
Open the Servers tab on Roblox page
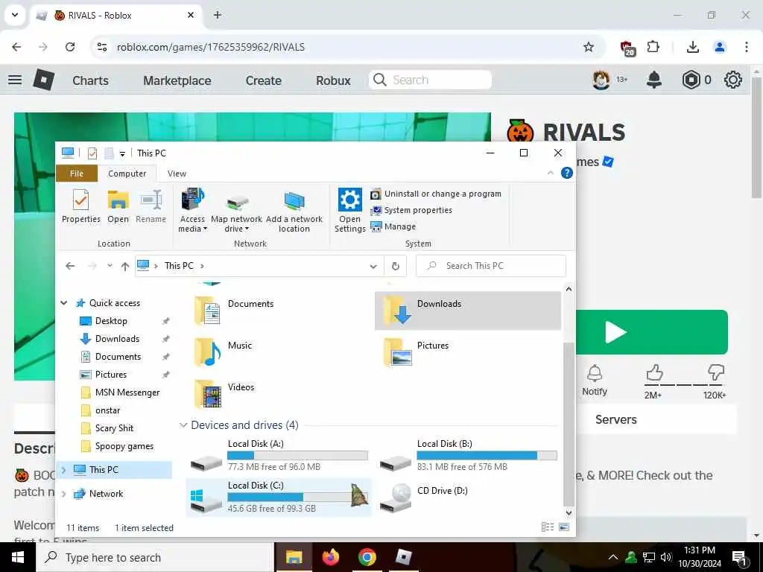coord(615,419)
